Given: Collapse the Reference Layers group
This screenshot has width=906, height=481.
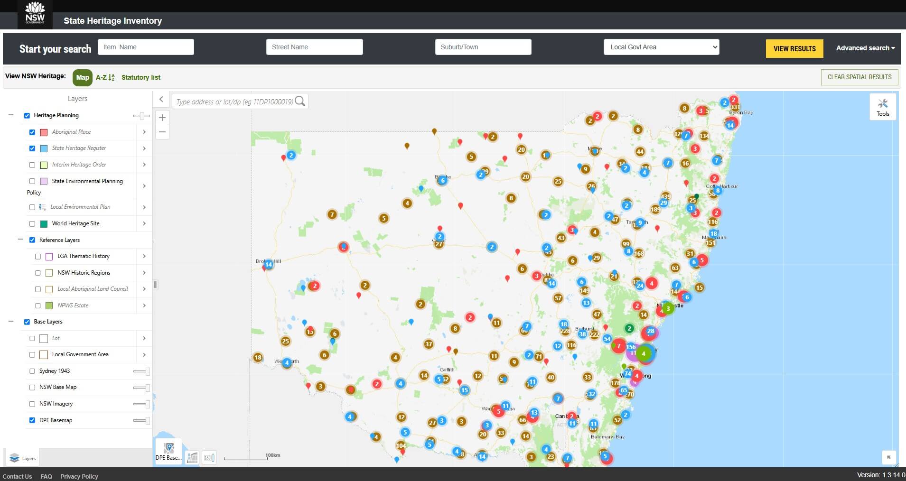Looking at the screenshot, I should tap(19, 240).
